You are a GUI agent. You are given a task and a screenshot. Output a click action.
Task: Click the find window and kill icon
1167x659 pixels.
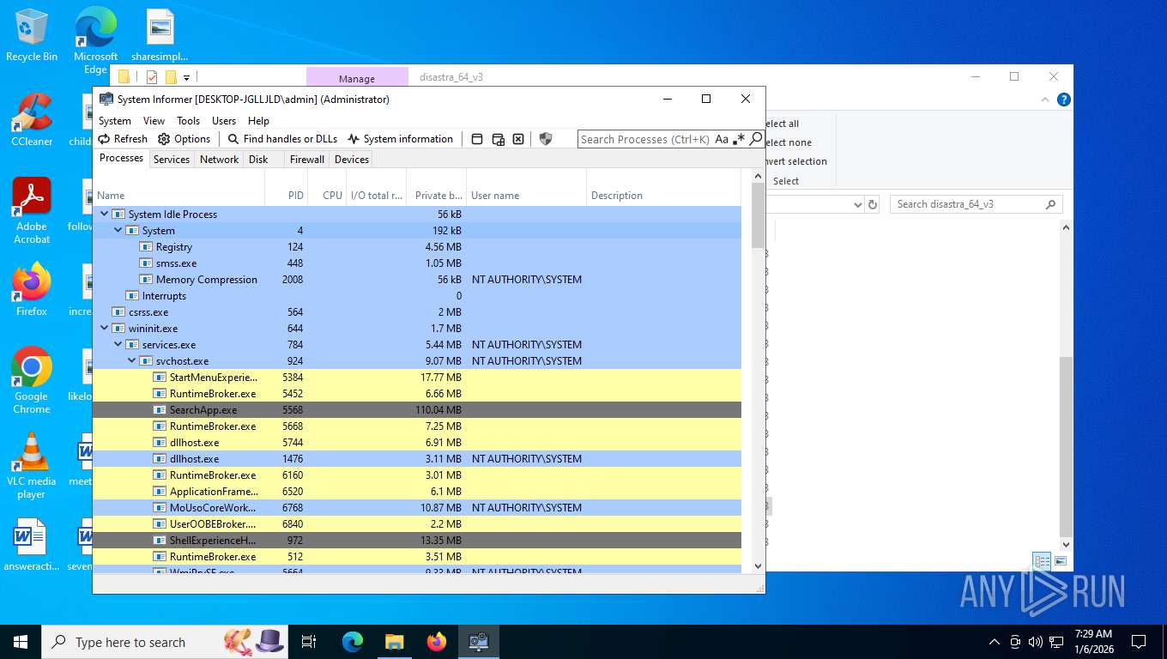(x=518, y=139)
